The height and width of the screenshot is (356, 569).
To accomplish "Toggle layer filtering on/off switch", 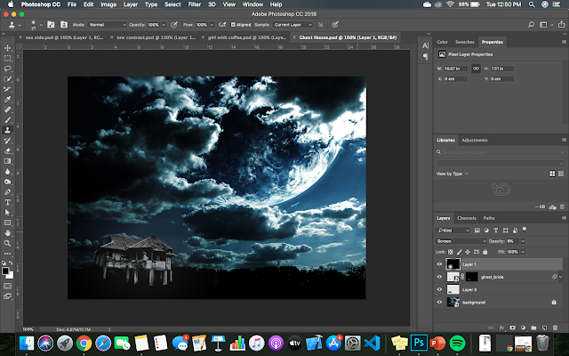I will click(524, 230).
